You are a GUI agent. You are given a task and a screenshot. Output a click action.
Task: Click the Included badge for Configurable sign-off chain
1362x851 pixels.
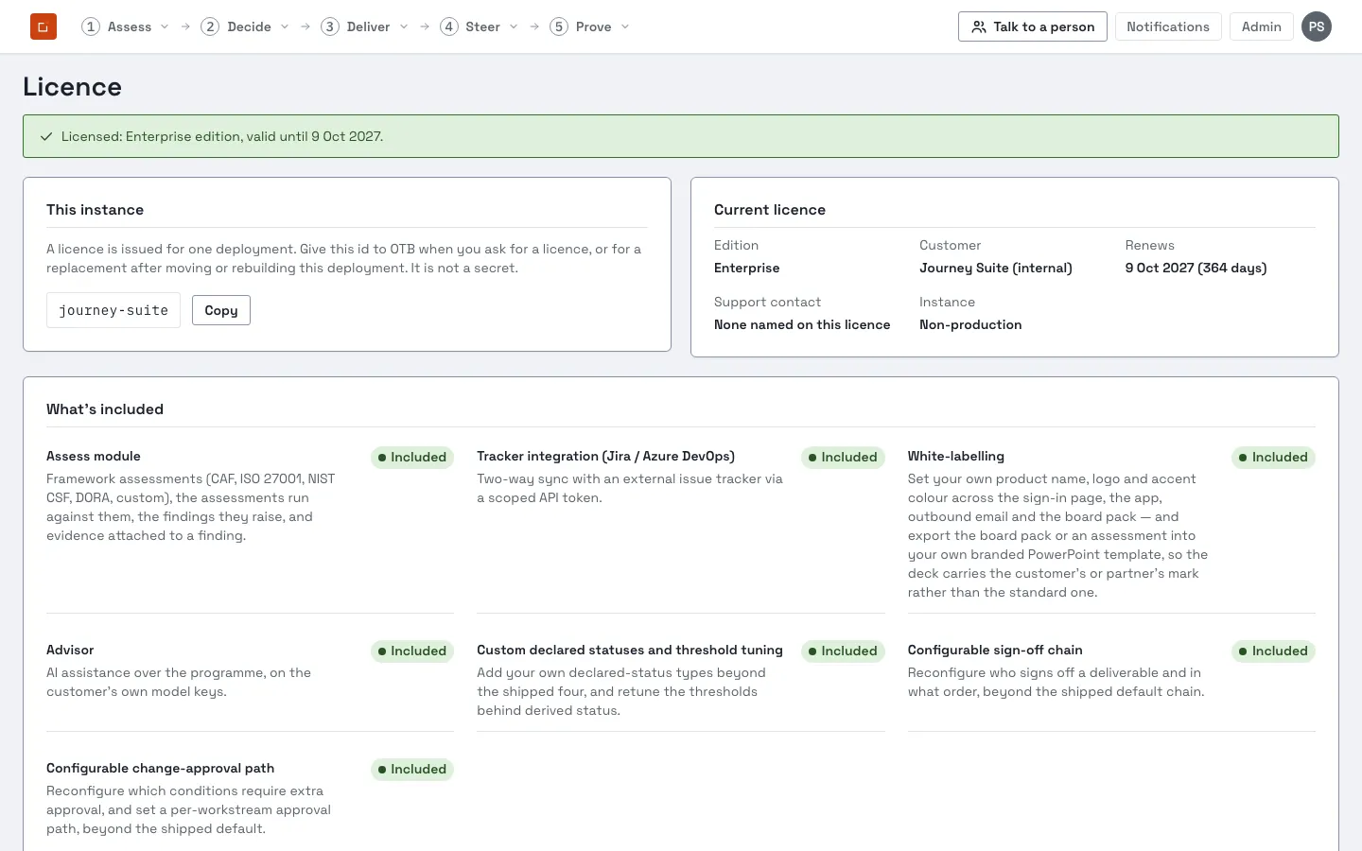pos(1273,651)
